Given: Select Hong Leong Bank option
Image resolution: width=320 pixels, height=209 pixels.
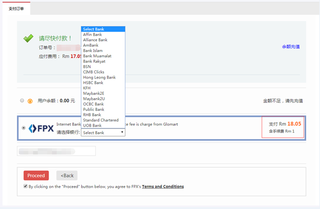Looking at the screenshot, I should tap(103, 77).
